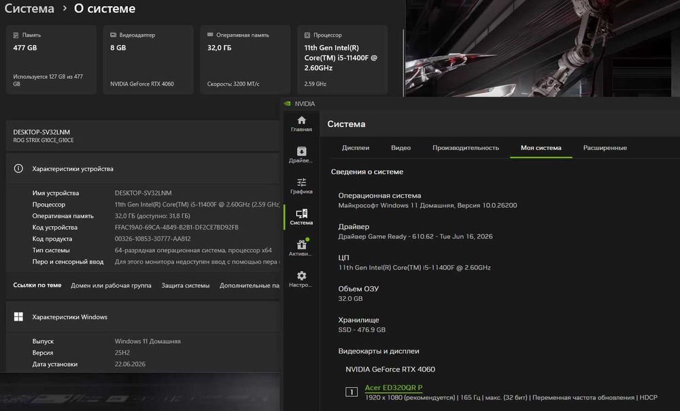The height and width of the screenshot is (411, 680).
Task: Select the Объем ОЗУ 32.0 GB text
Action: (350, 298)
